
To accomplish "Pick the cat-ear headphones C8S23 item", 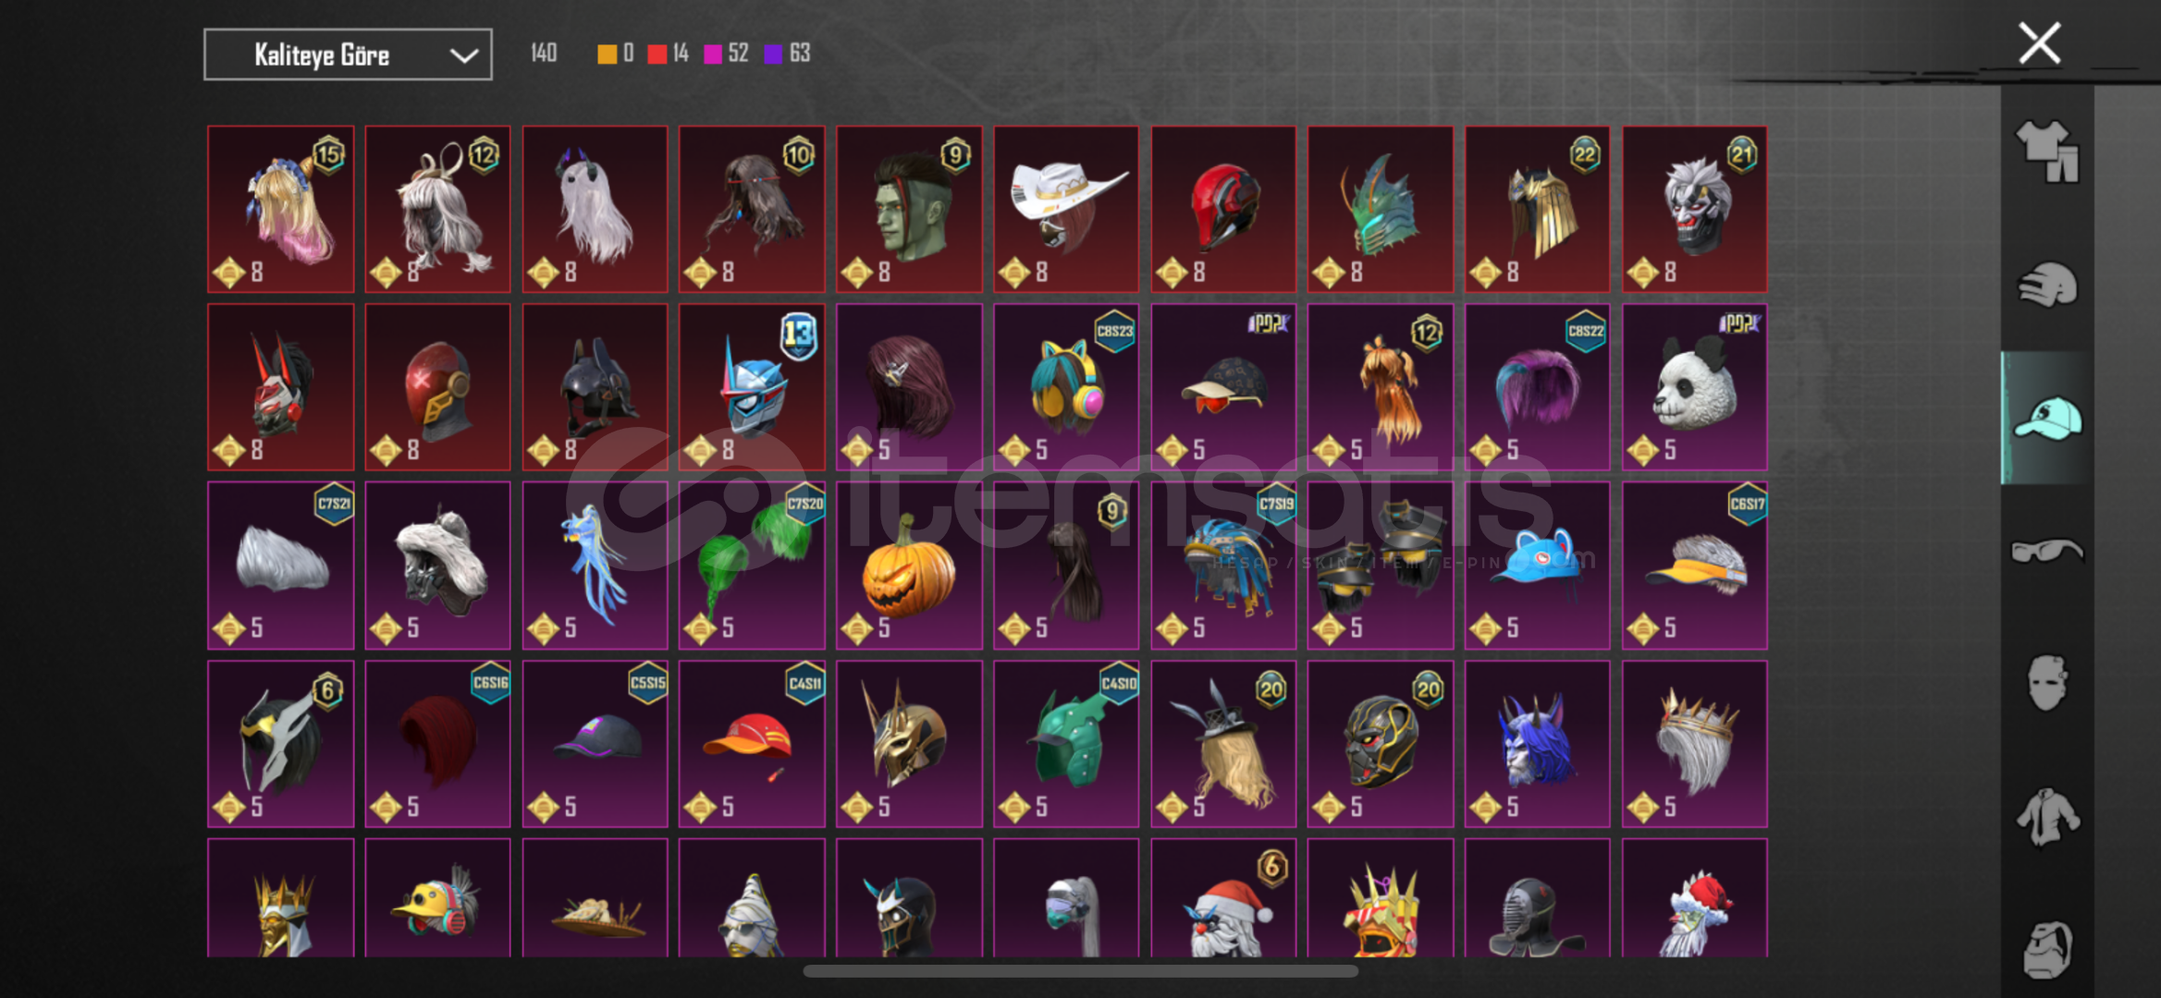I will click(1066, 387).
